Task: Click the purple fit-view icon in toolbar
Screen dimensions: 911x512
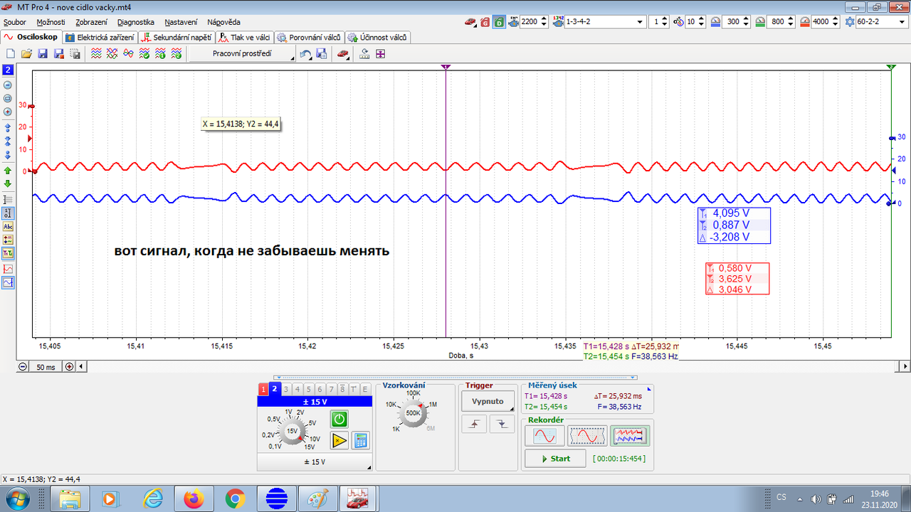Action: click(x=380, y=54)
